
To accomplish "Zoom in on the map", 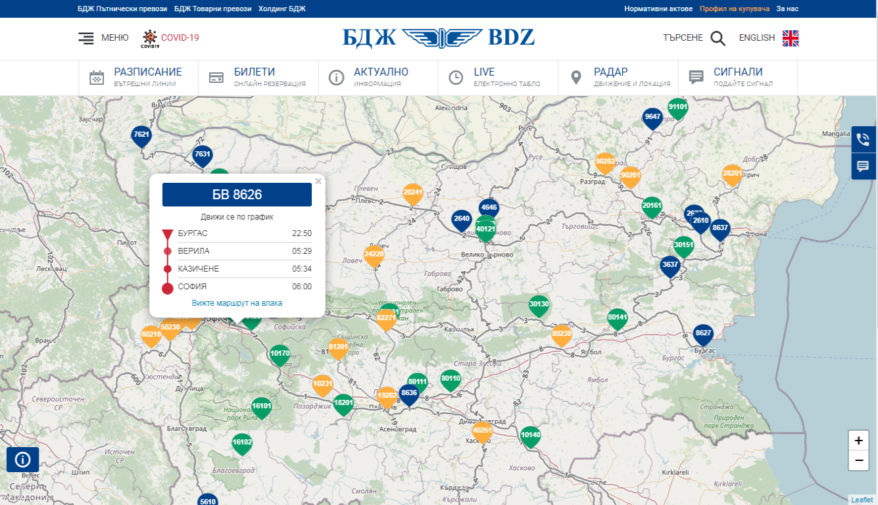I will 858,441.
